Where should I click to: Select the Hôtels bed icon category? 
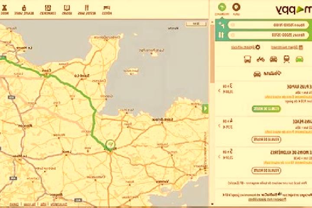pos(107,10)
